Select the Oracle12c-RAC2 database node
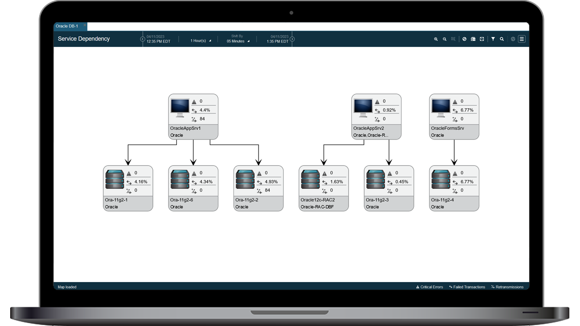580x326 pixels. pos(324,188)
